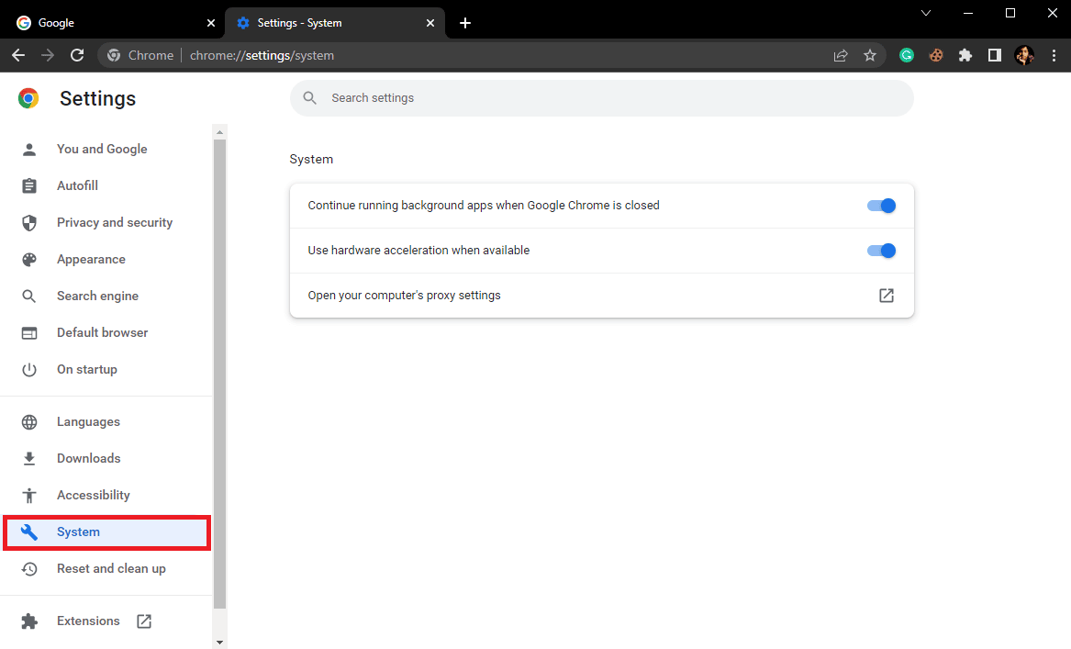Focus the Search settings field

(602, 98)
